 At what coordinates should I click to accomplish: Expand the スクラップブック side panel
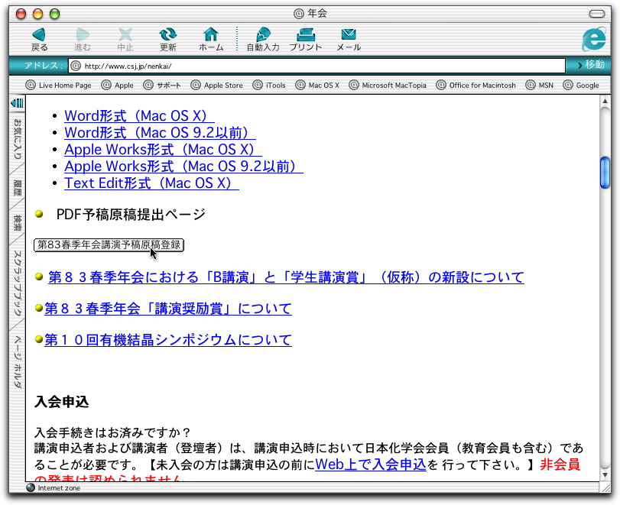coord(17,286)
